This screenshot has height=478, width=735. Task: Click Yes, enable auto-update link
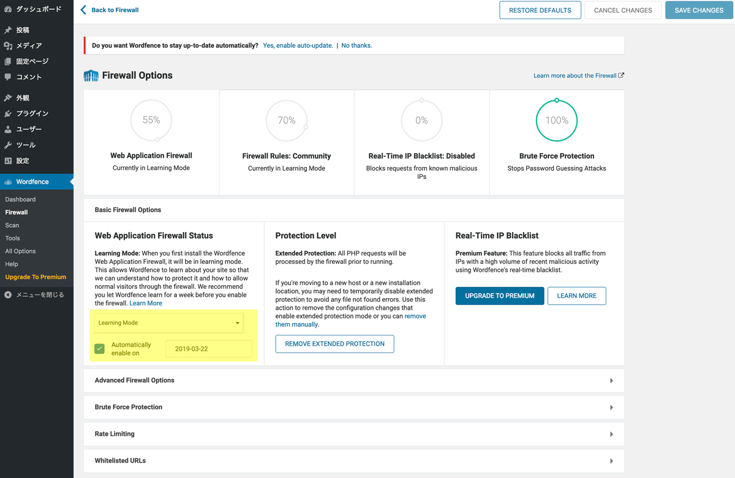298,45
